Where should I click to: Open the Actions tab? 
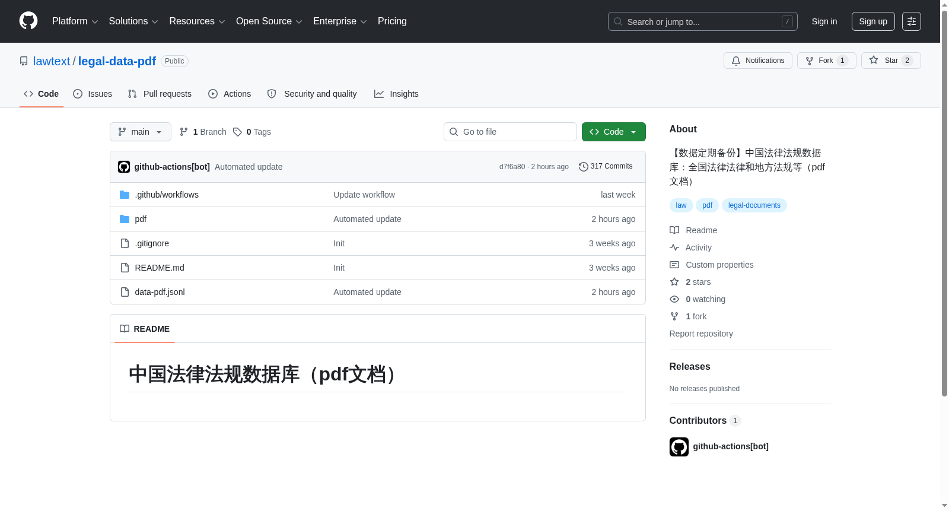[230, 94]
